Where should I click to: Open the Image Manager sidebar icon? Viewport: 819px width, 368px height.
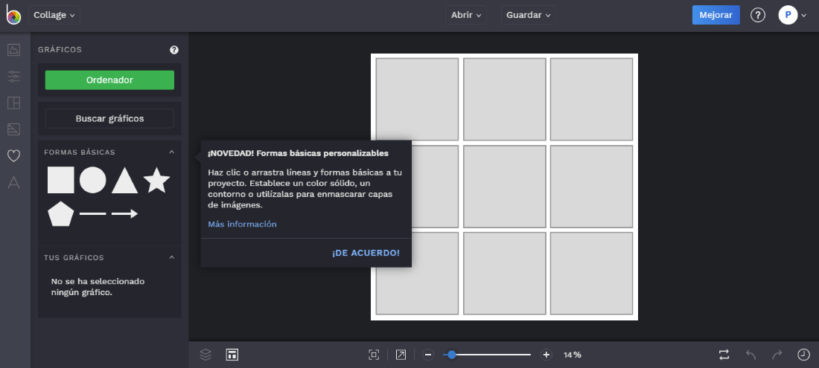13,50
